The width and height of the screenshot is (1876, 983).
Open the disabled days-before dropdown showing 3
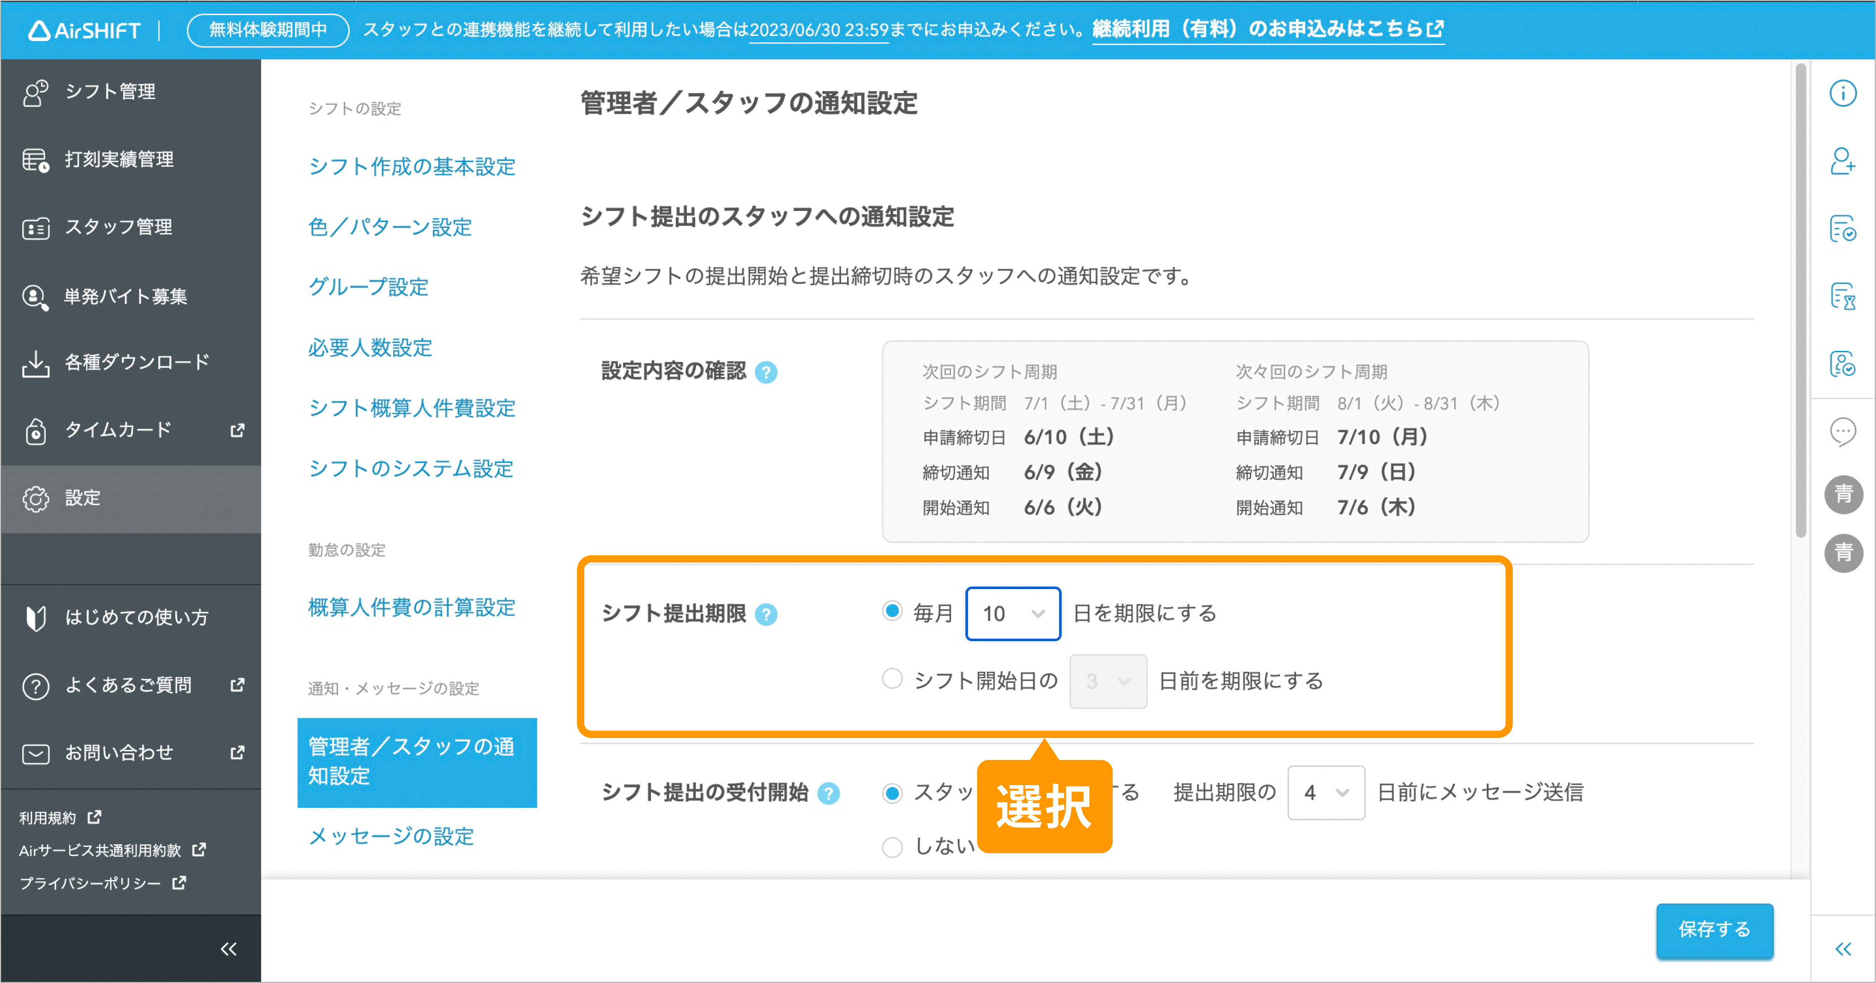[1108, 681]
